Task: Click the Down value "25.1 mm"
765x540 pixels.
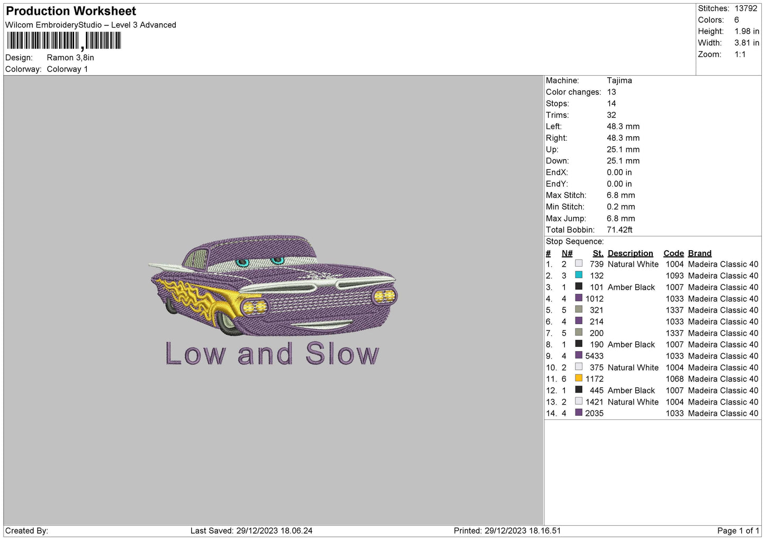Action: [x=623, y=161]
